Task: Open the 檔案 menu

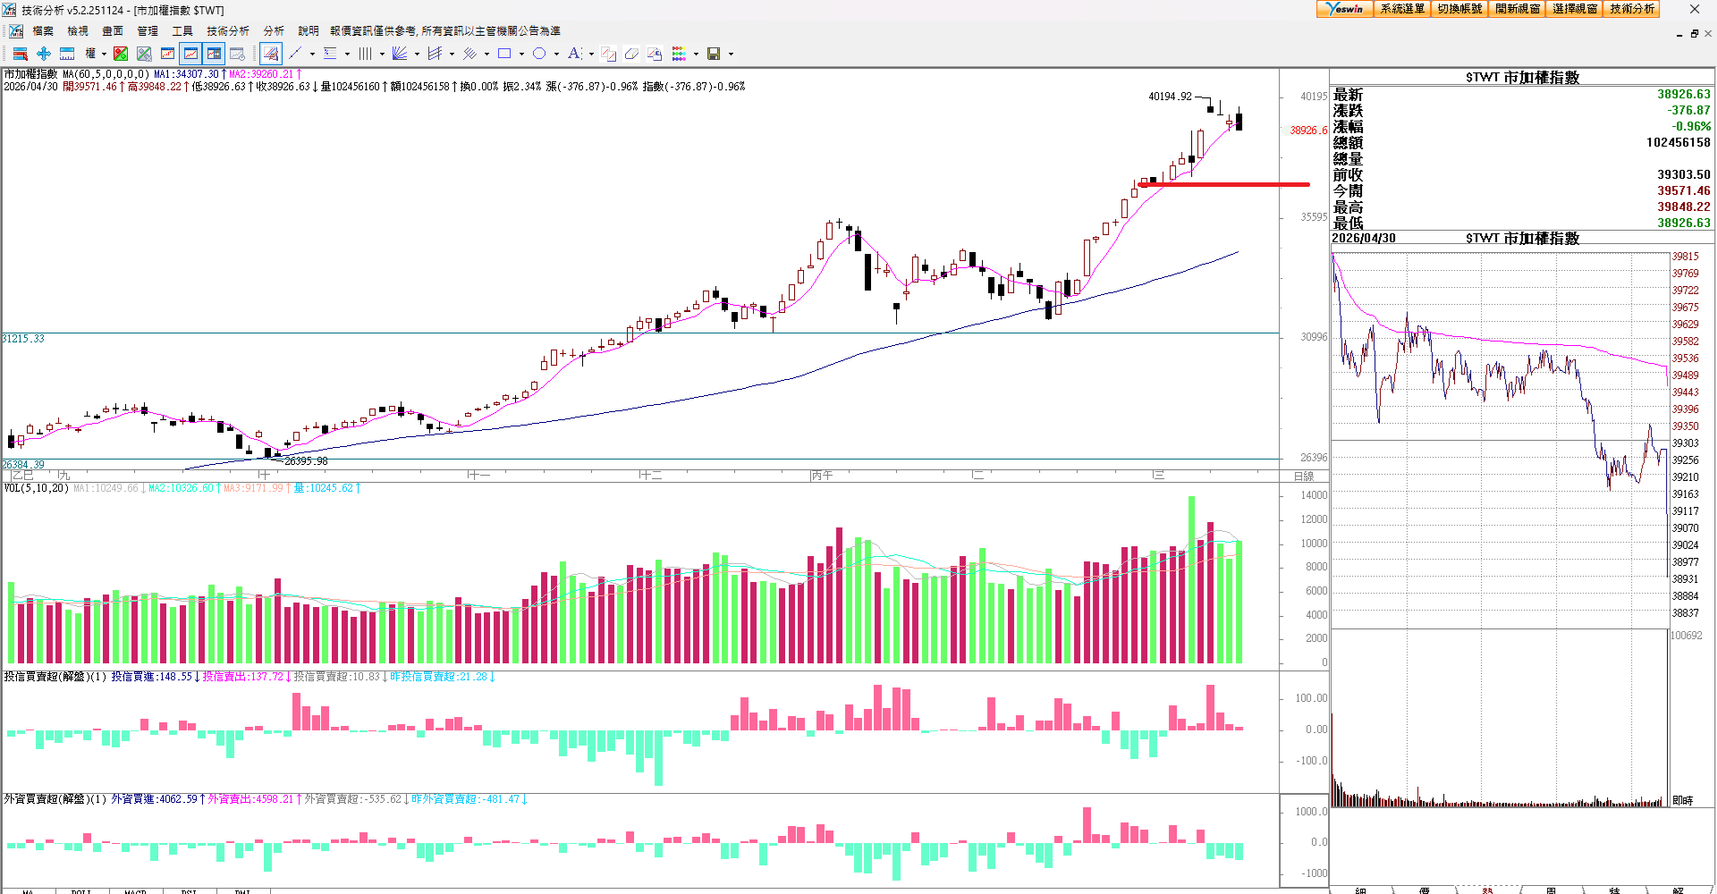Action: tap(43, 31)
